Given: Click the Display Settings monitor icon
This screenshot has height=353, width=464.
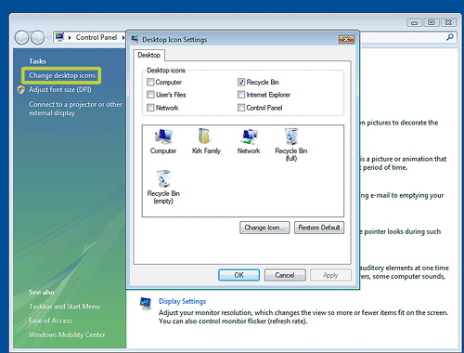Looking at the screenshot, I should tap(146, 304).
